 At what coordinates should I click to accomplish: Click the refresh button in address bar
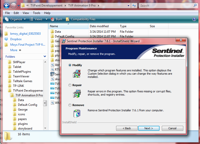pos(134,5)
